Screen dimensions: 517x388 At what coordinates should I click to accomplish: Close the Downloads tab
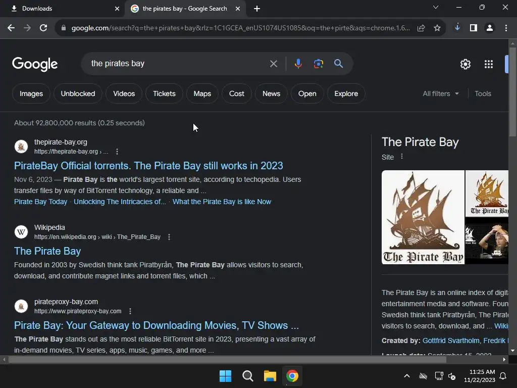117,9
